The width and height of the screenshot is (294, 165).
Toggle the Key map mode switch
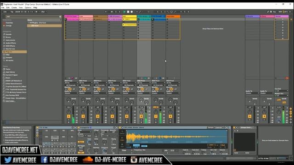click(274, 12)
